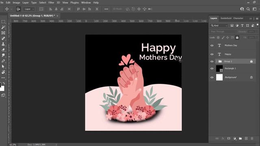This screenshot has height=146, width=260.
Task: Open the Layers panel menu
Action: click(x=257, y=19)
